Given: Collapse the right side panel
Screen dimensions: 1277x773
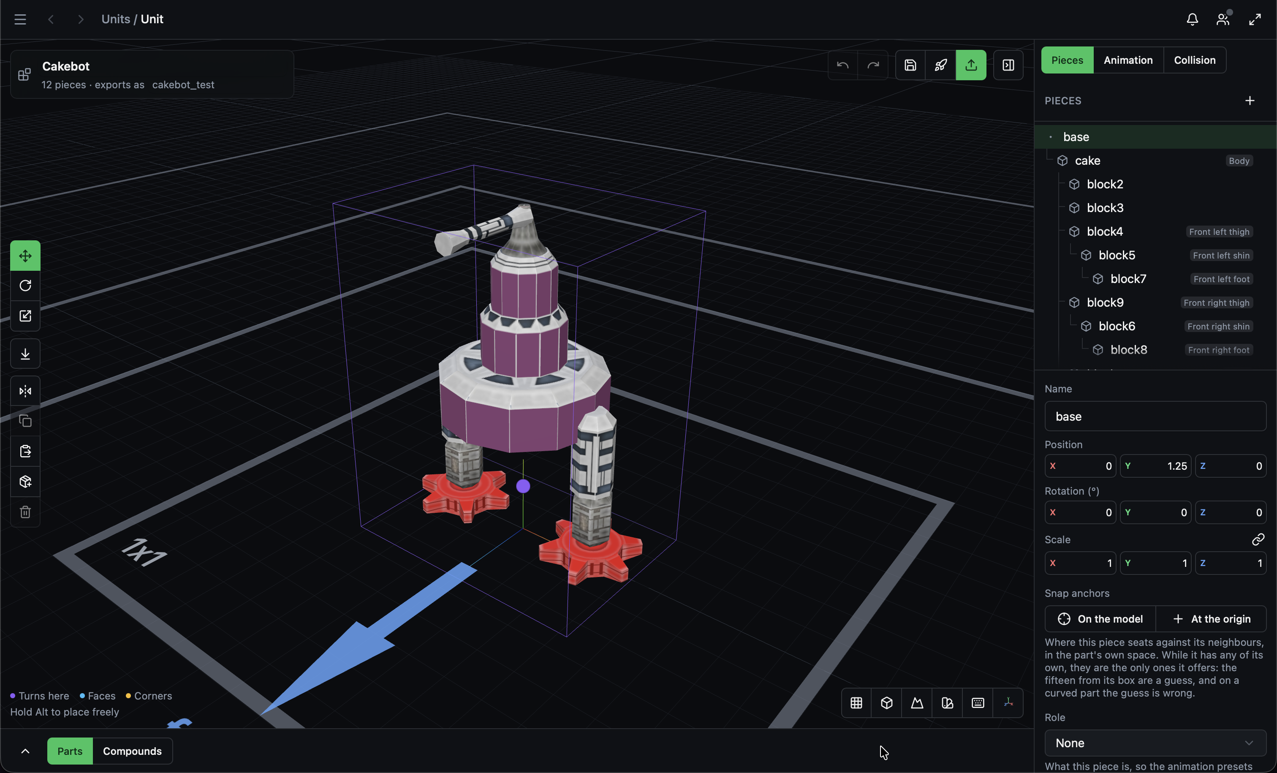Looking at the screenshot, I should click(x=1008, y=65).
